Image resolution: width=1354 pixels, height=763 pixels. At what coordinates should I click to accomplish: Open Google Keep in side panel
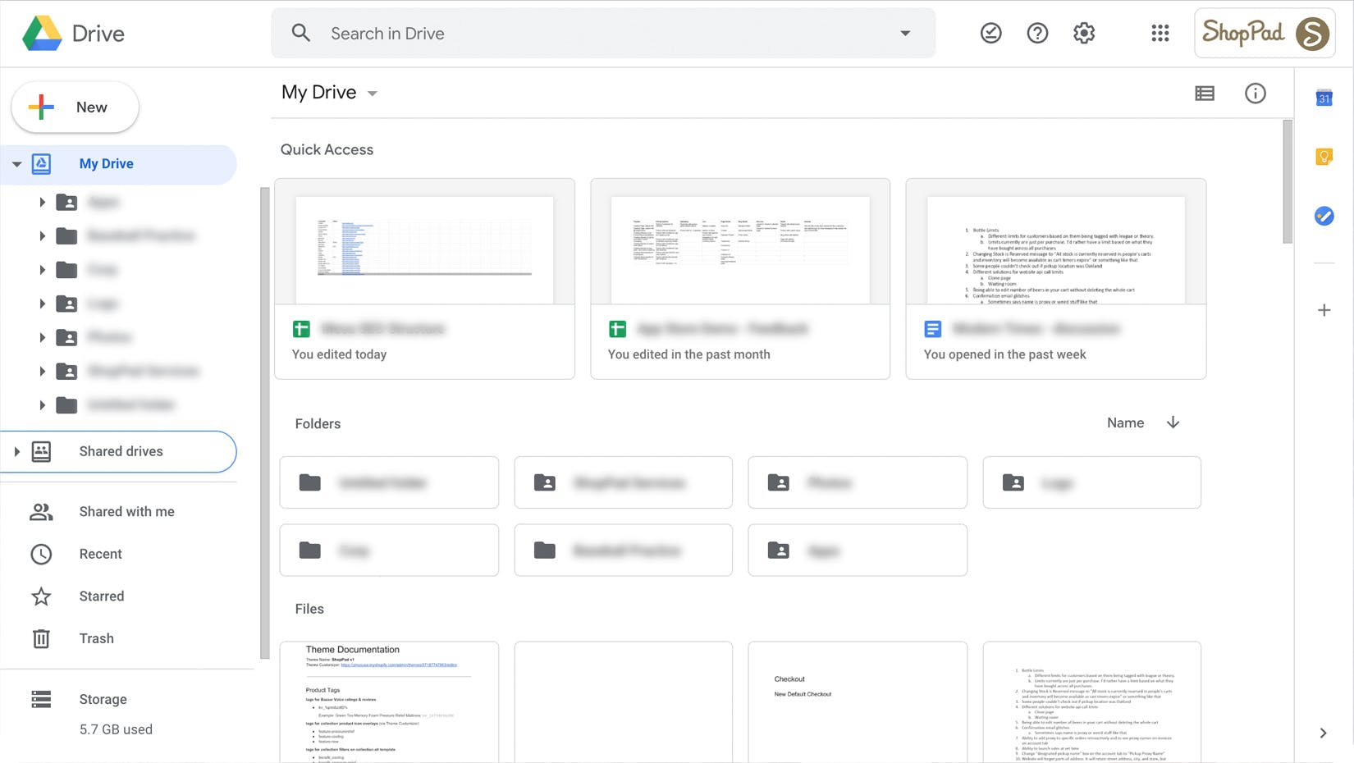point(1324,157)
